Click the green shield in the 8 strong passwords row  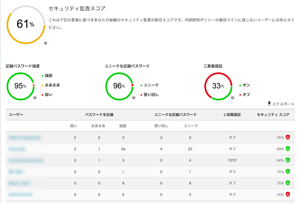(288, 183)
